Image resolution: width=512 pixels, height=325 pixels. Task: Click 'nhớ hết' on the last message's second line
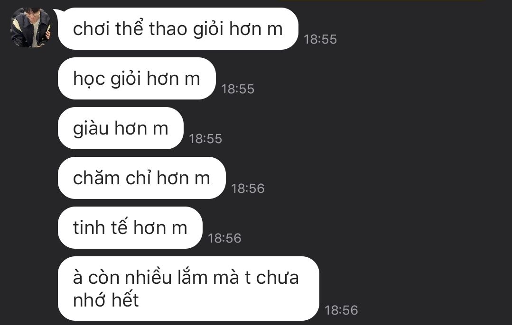point(106,300)
